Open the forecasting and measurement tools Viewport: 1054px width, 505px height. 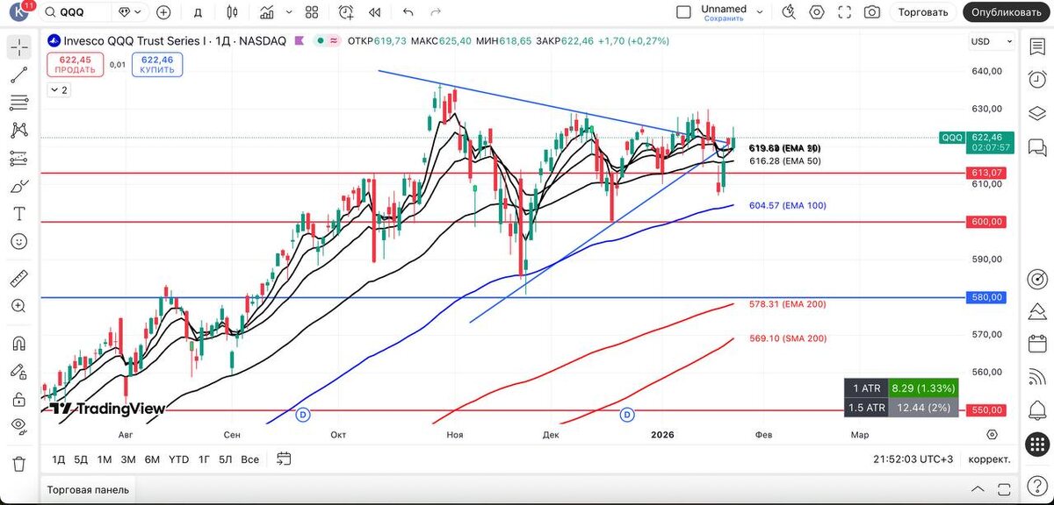(x=18, y=159)
